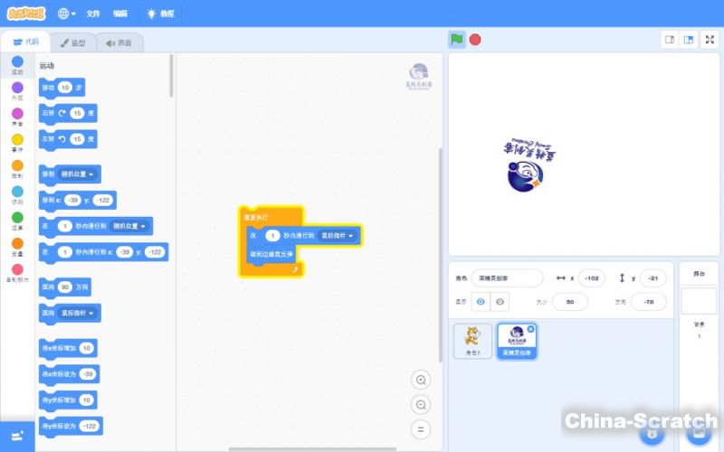
Task: Click the sprite x coordinate field
Action: [592, 278]
